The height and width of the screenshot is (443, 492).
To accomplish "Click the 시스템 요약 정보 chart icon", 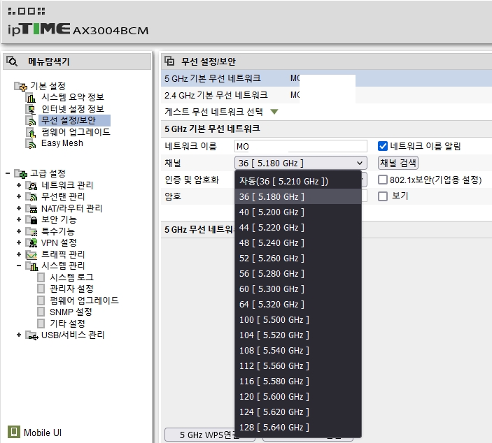I will [x=31, y=98].
